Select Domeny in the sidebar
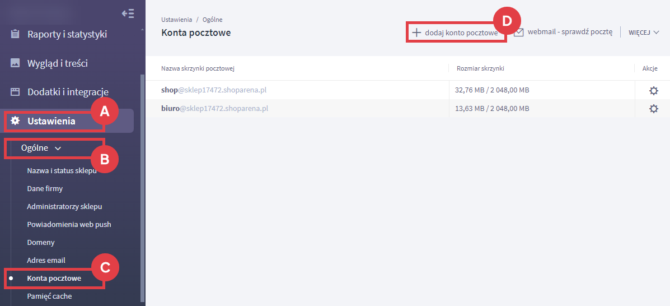 point(41,243)
